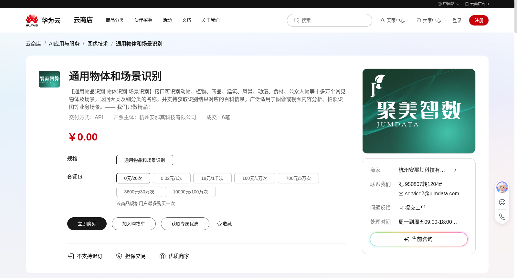Select the 3600元/30万次 package
517x278 pixels.
[x=139, y=192]
